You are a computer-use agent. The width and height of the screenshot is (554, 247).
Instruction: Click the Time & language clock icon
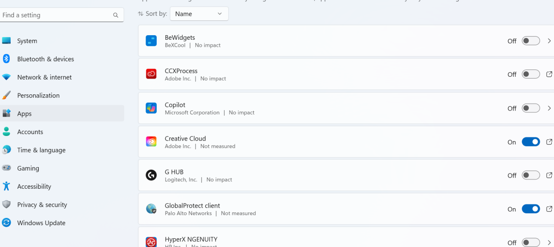point(6,150)
